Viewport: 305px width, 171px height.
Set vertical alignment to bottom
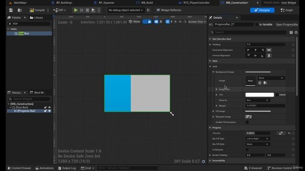pyautogui.click(x=263, y=56)
